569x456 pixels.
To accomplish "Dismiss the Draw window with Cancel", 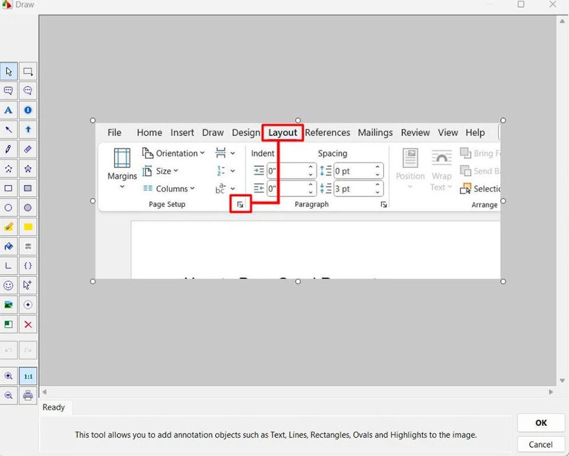I will (x=541, y=445).
